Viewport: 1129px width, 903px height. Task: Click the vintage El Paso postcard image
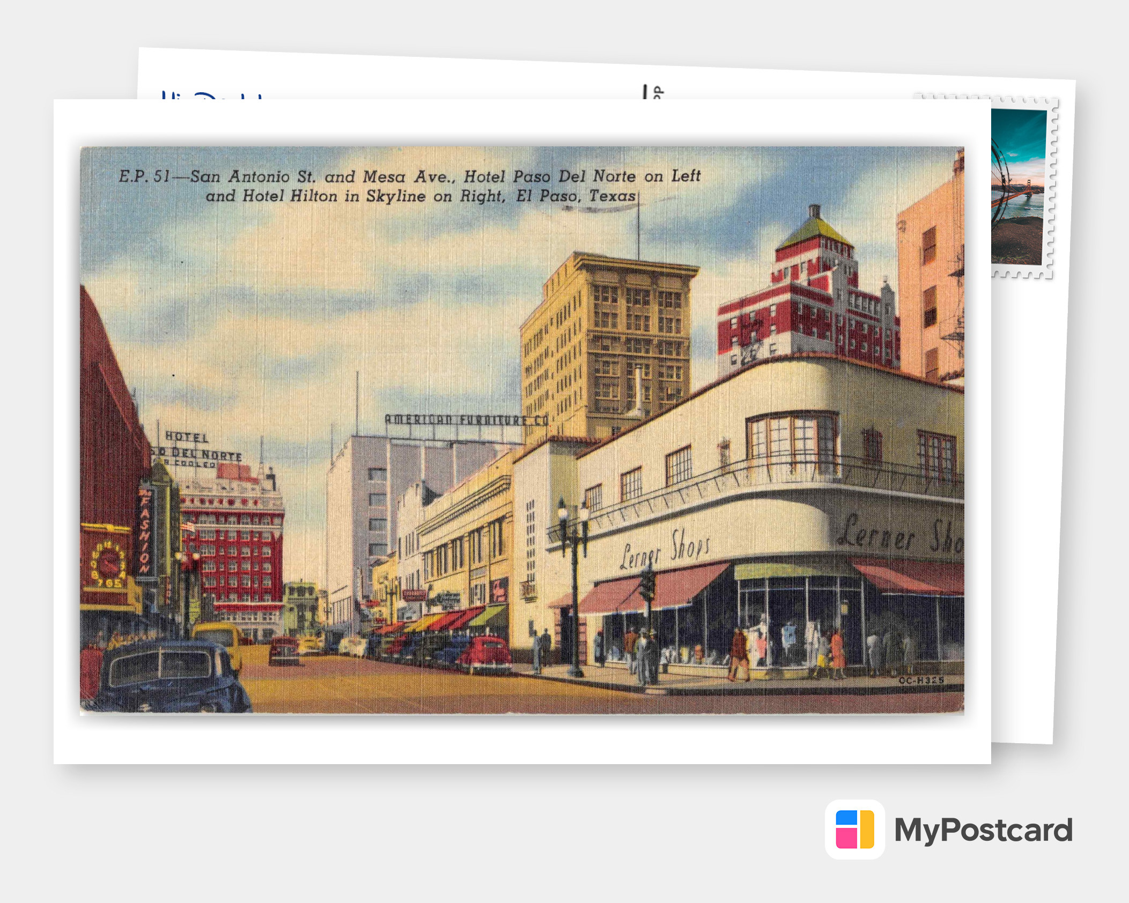pyautogui.click(x=522, y=431)
